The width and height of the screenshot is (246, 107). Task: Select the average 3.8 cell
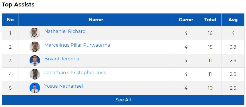233,47
